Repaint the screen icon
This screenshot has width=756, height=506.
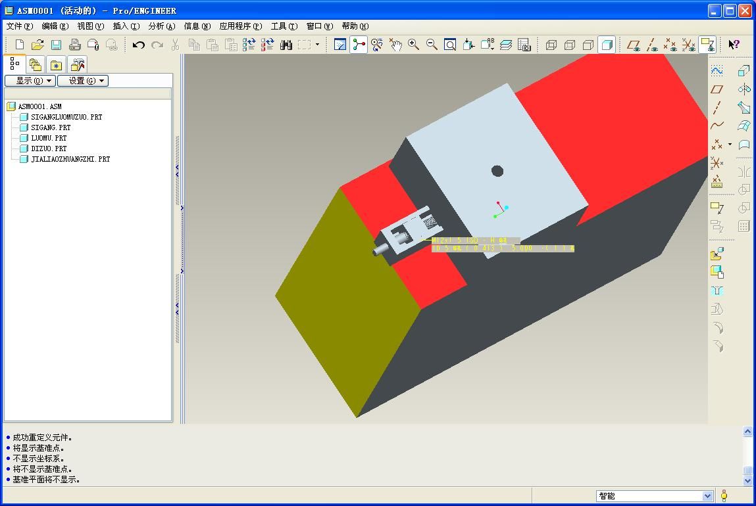(x=340, y=45)
